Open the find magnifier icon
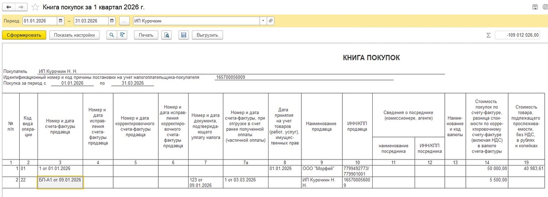Viewport: 548px width, 197px height. tap(111, 35)
